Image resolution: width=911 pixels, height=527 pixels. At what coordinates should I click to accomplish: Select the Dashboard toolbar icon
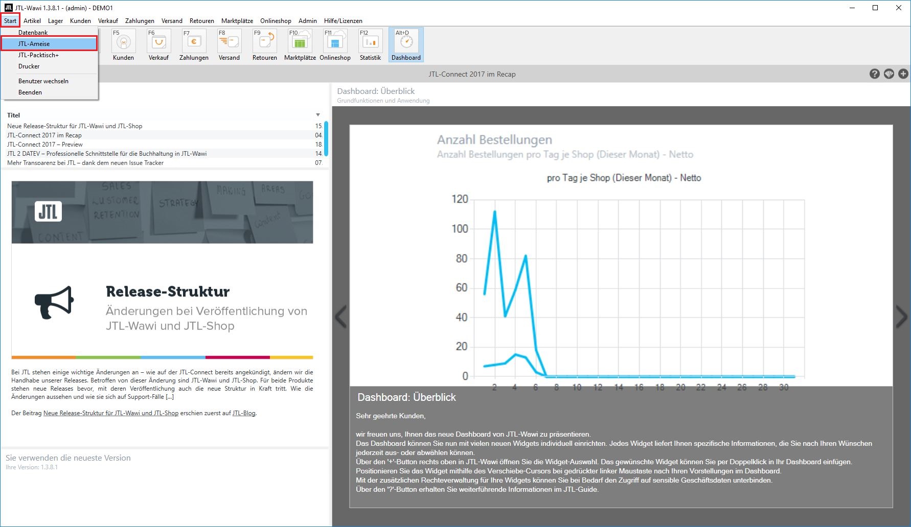point(406,45)
